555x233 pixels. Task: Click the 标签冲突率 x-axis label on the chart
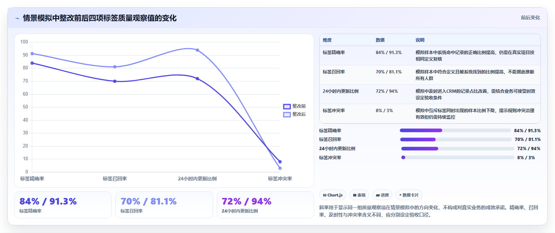(x=280, y=179)
